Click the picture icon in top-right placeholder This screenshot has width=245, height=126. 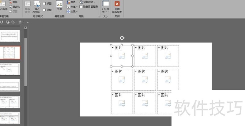(168, 56)
